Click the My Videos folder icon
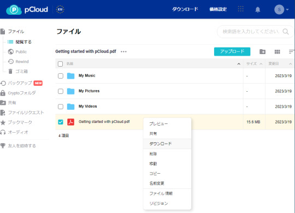 coord(70,106)
